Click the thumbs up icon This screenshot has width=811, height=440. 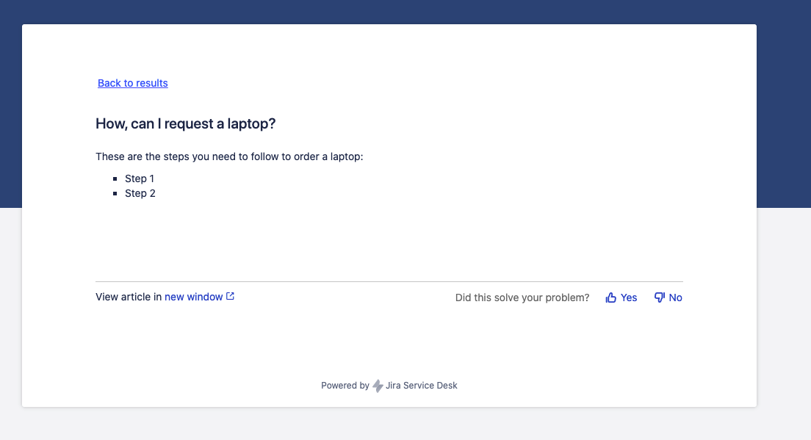[611, 297]
